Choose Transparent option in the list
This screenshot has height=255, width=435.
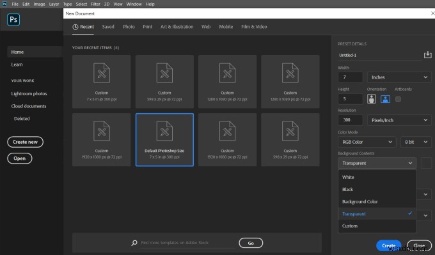pos(377,213)
